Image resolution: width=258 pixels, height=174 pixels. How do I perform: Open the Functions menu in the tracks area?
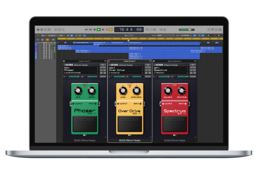coord(52,35)
